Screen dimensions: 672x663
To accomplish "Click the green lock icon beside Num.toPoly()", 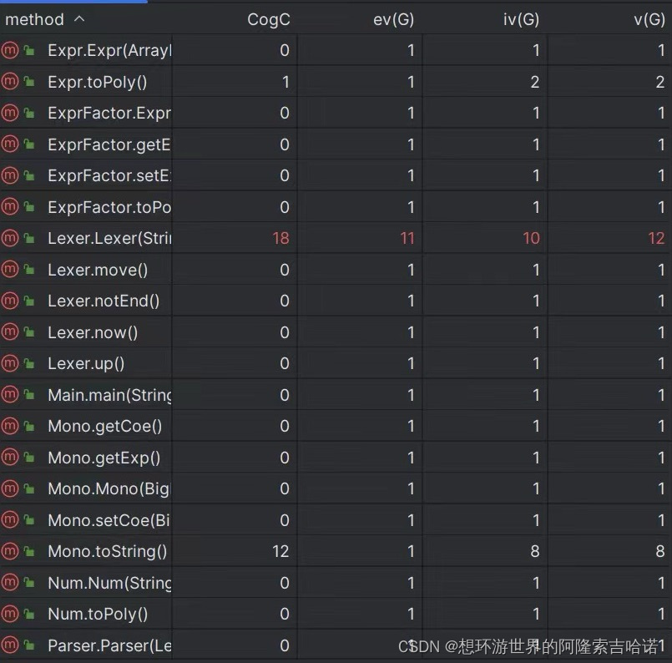I will coord(29,613).
